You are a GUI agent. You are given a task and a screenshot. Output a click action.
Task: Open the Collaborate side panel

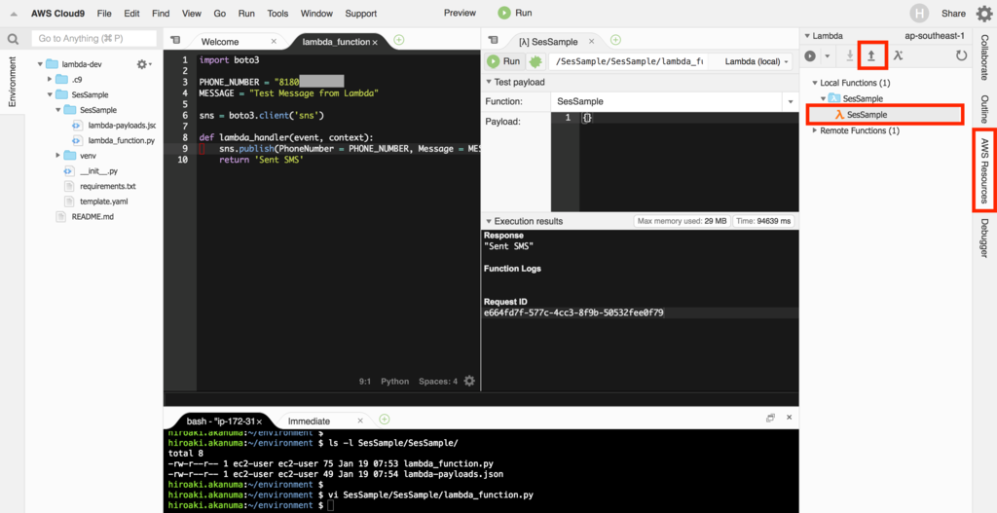tap(983, 59)
